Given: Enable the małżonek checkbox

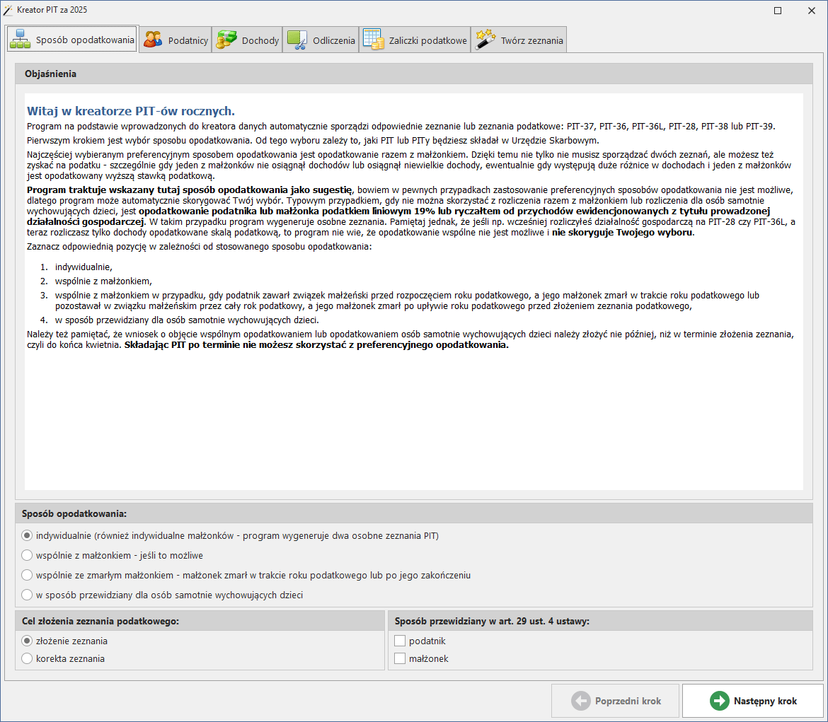Looking at the screenshot, I should click(x=400, y=658).
